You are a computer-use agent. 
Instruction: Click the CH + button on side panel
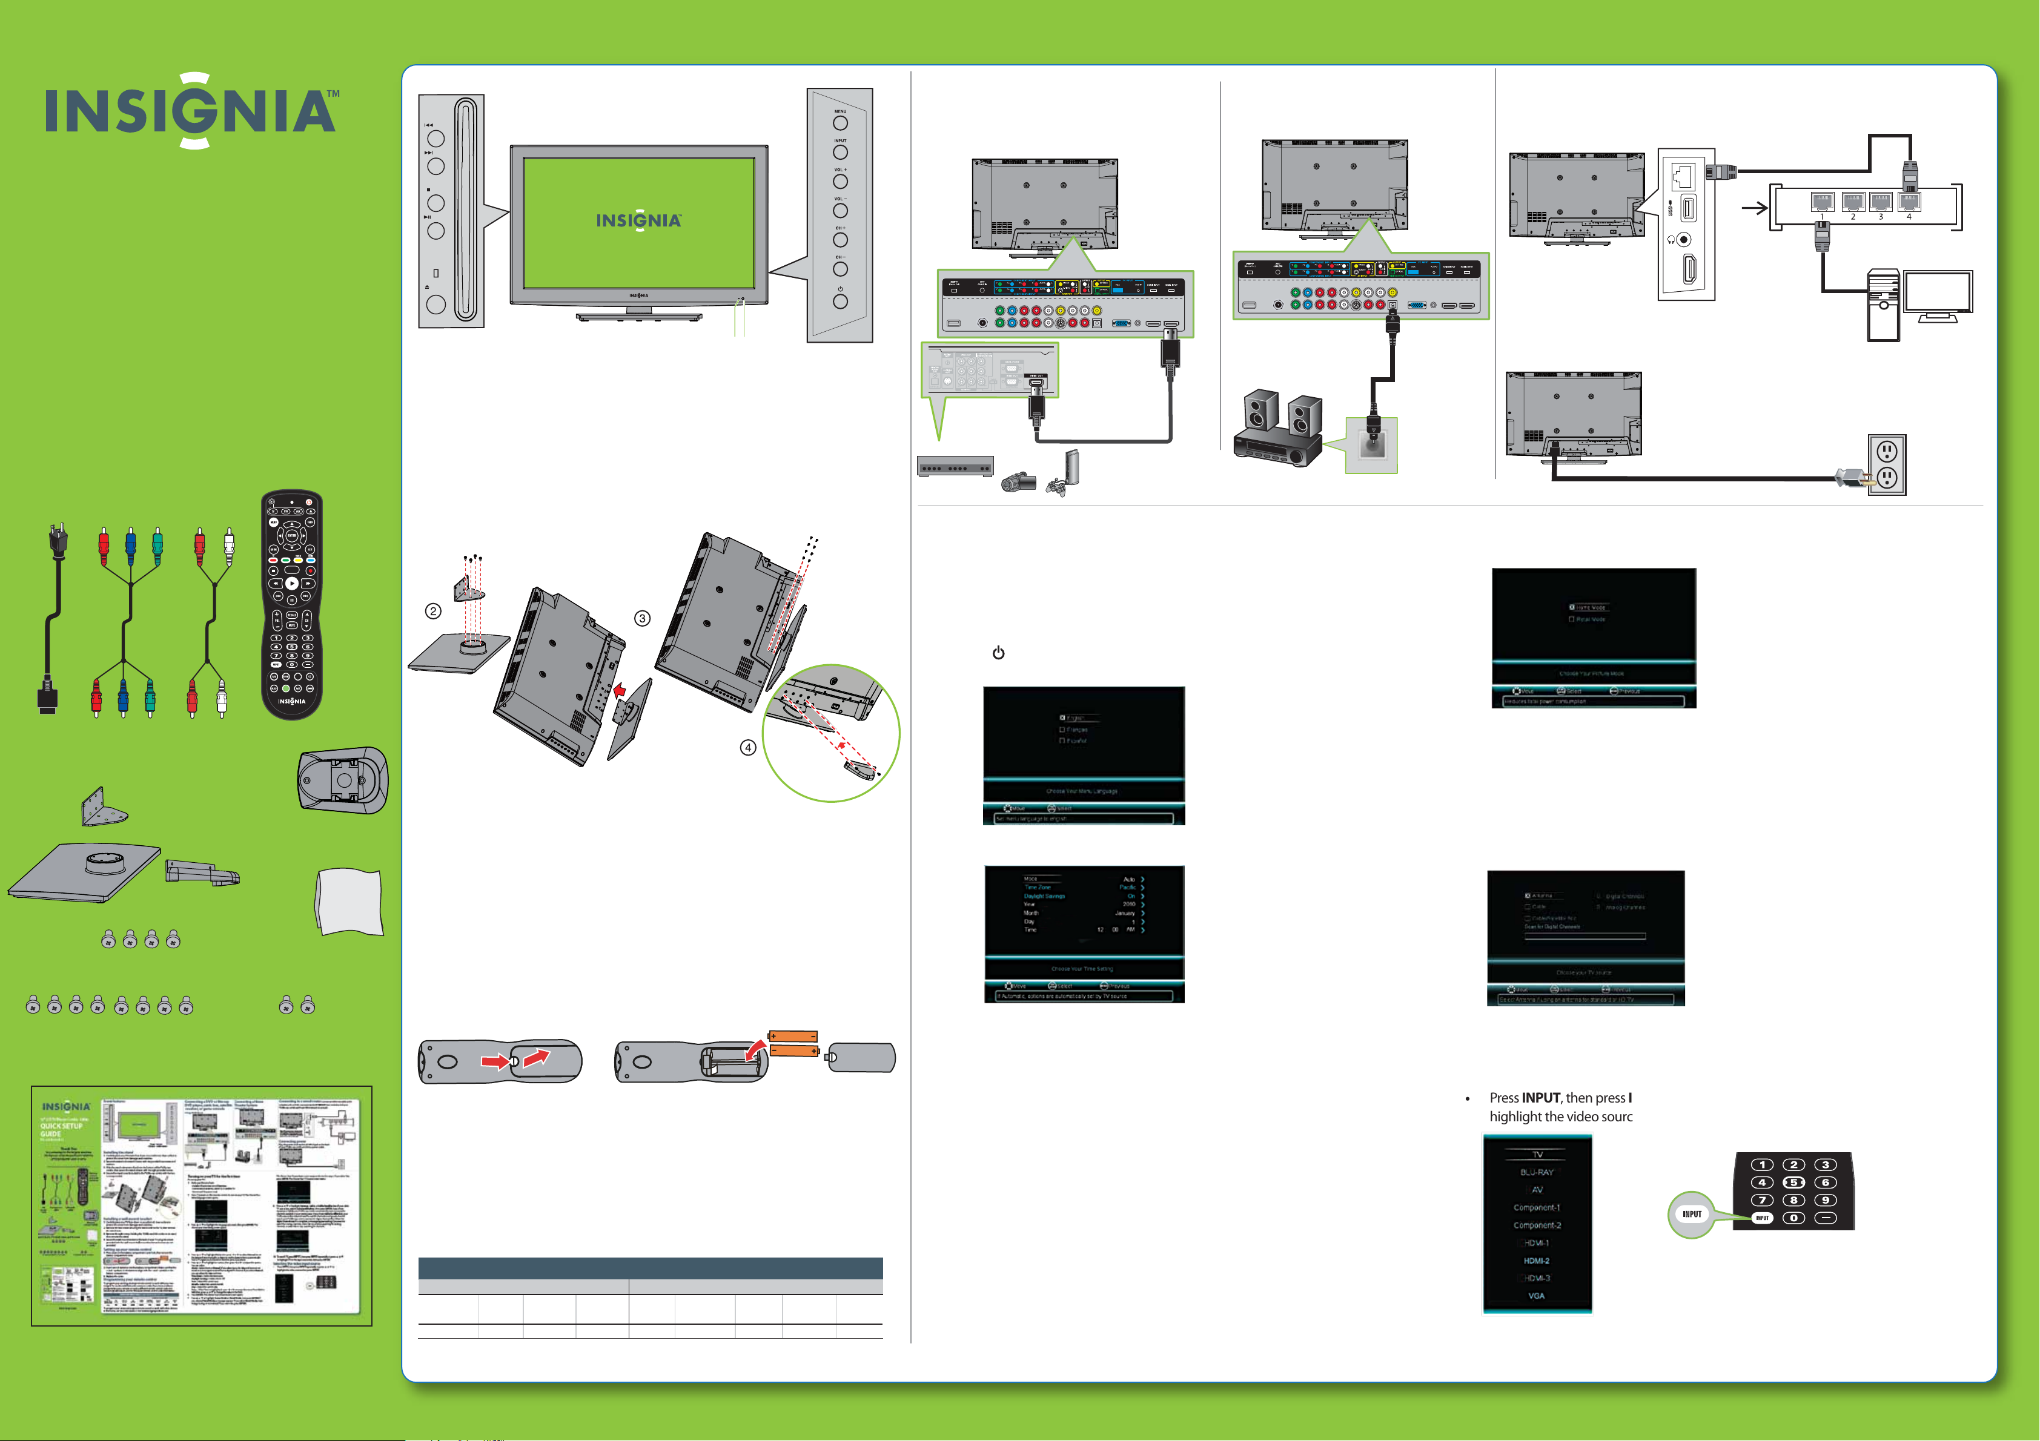(840, 240)
